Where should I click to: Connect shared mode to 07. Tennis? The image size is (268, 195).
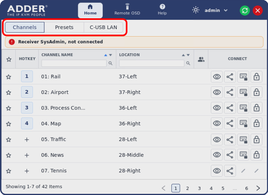[x=230, y=171]
